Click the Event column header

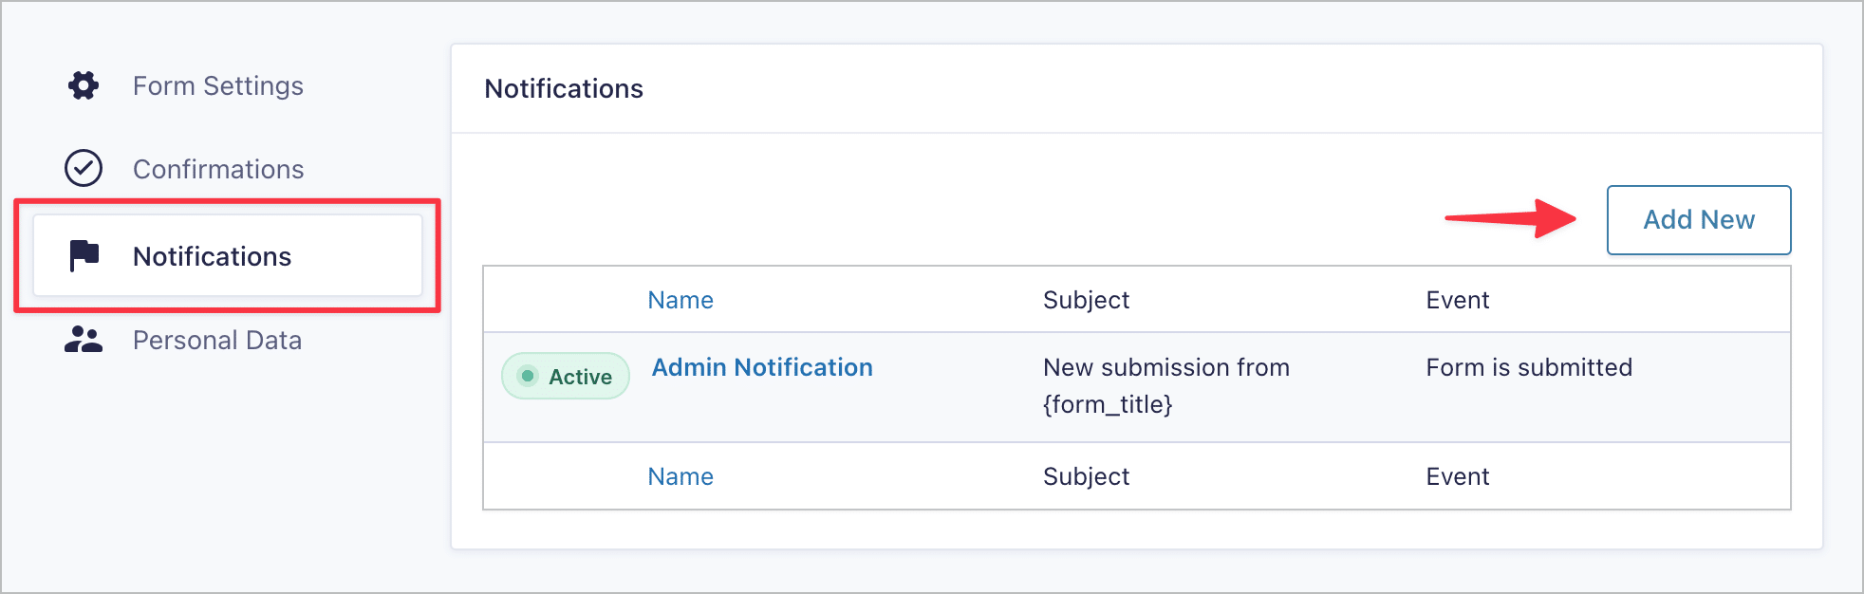tap(1458, 299)
